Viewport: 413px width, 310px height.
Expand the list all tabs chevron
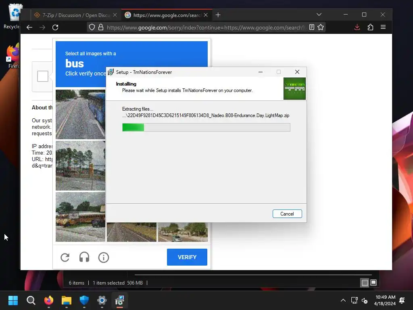pos(319,15)
